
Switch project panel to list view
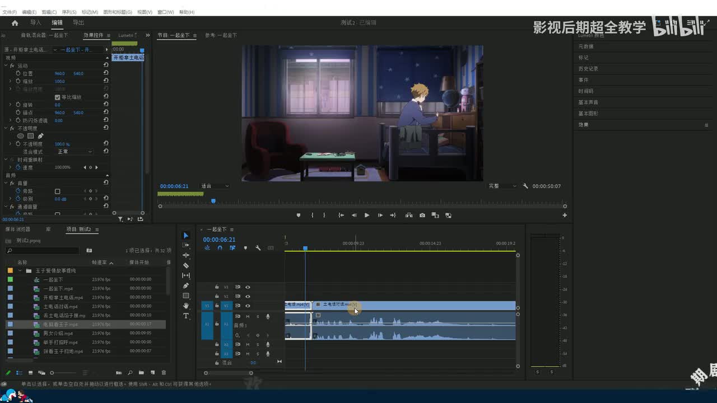19,373
